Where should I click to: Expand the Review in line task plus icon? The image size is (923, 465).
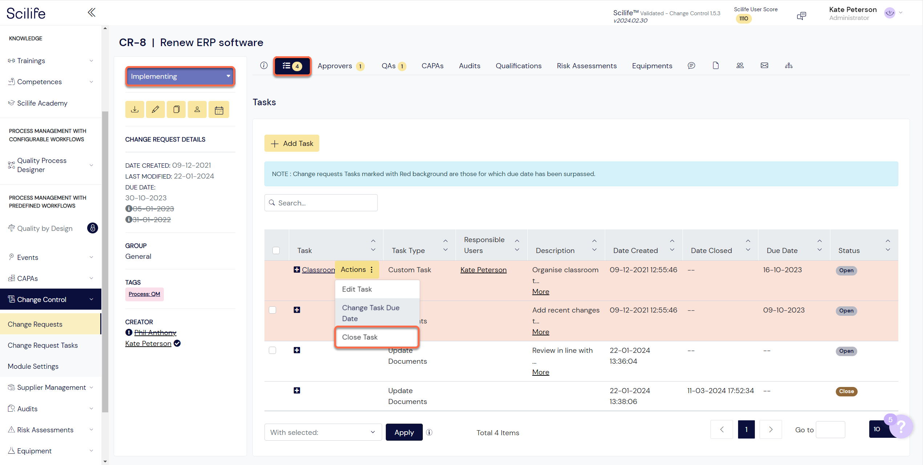(x=297, y=350)
